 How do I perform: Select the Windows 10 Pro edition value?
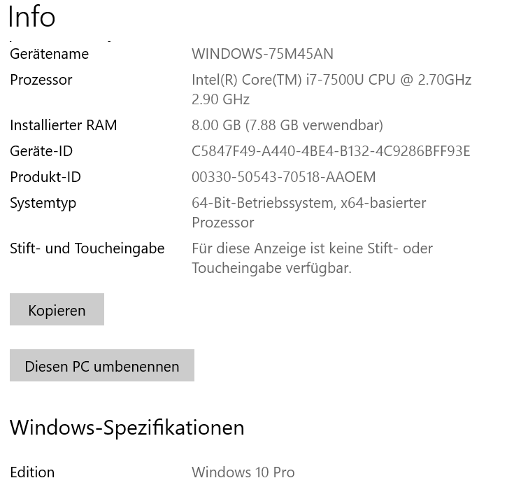pos(243,472)
